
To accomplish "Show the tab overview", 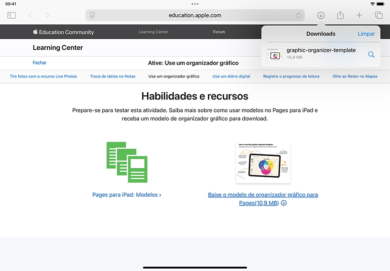I will pos(379,15).
